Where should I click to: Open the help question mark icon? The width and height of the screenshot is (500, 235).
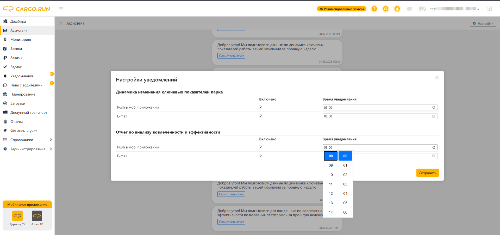374,9
